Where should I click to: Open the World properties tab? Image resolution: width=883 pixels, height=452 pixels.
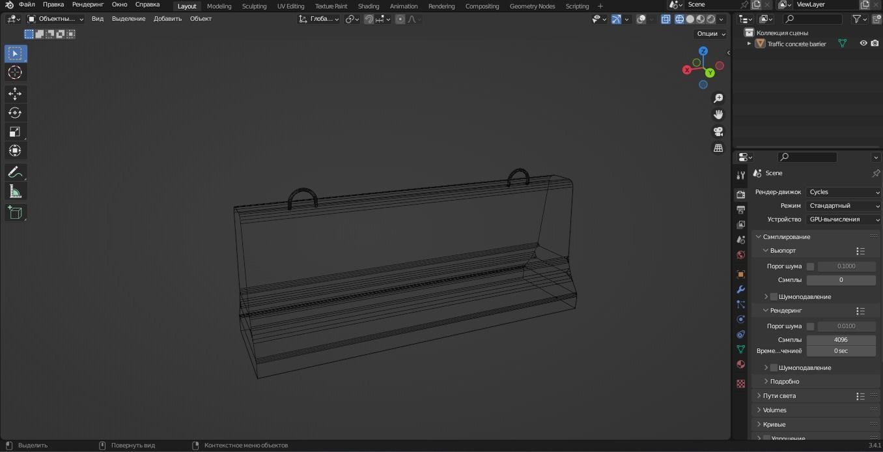point(740,255)
